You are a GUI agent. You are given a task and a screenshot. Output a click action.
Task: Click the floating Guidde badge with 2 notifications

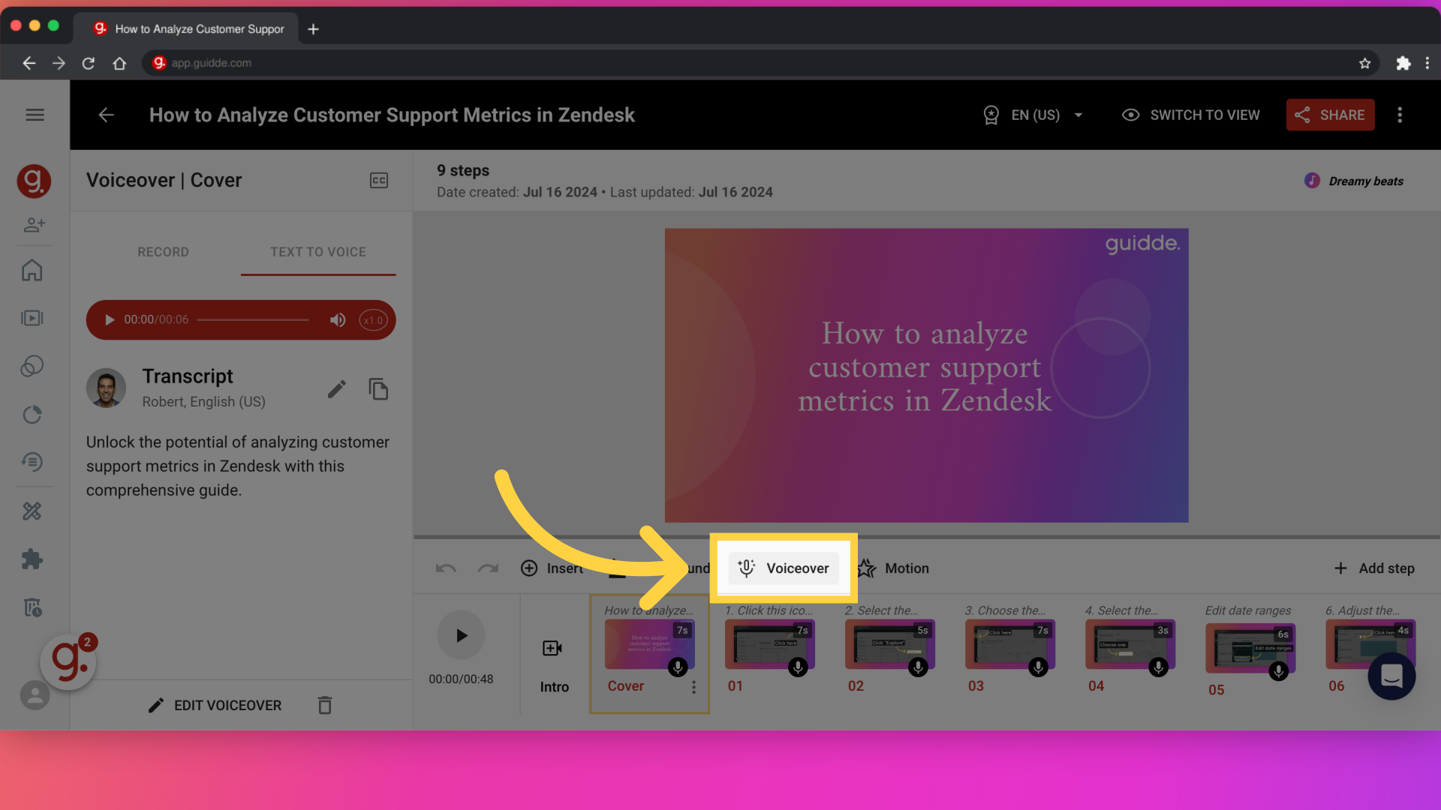pos(68,661)
